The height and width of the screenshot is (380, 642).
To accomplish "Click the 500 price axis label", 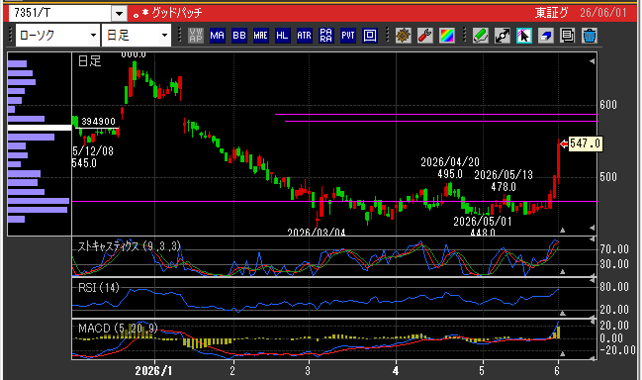I will click(x=608, y=177).
